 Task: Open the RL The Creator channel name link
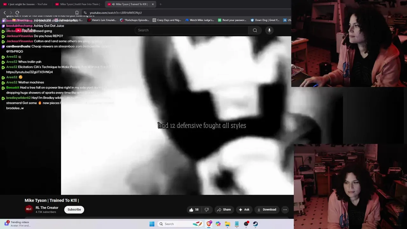pos(47,208)
